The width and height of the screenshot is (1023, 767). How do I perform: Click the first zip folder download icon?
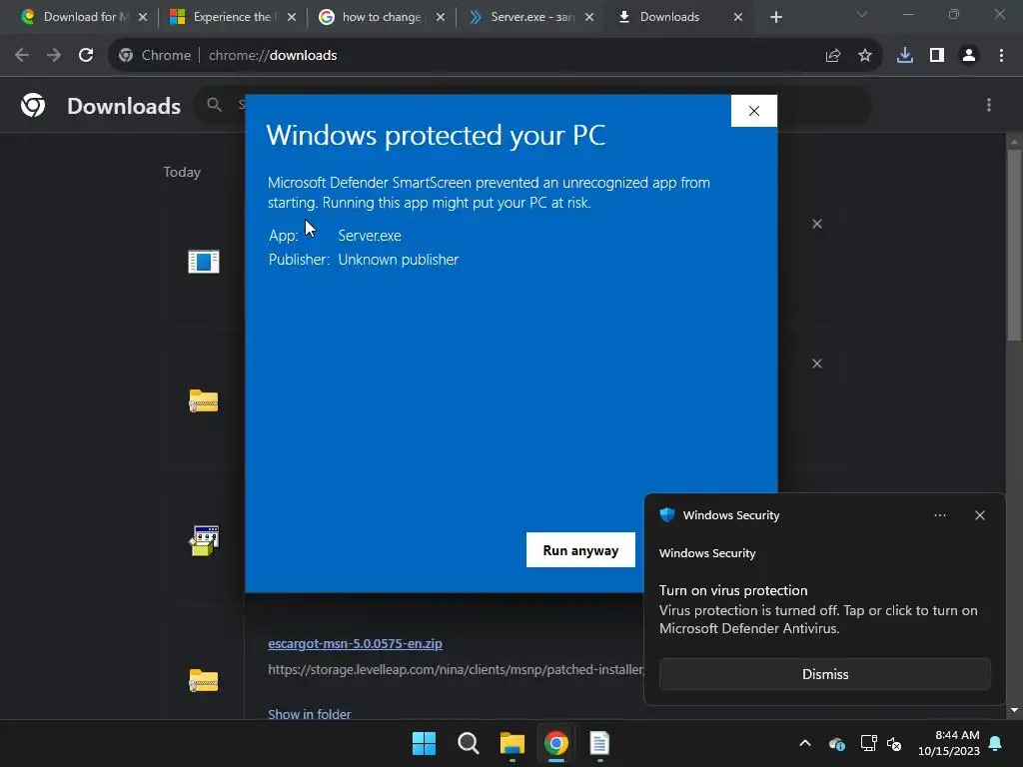[x=204, y=400]
